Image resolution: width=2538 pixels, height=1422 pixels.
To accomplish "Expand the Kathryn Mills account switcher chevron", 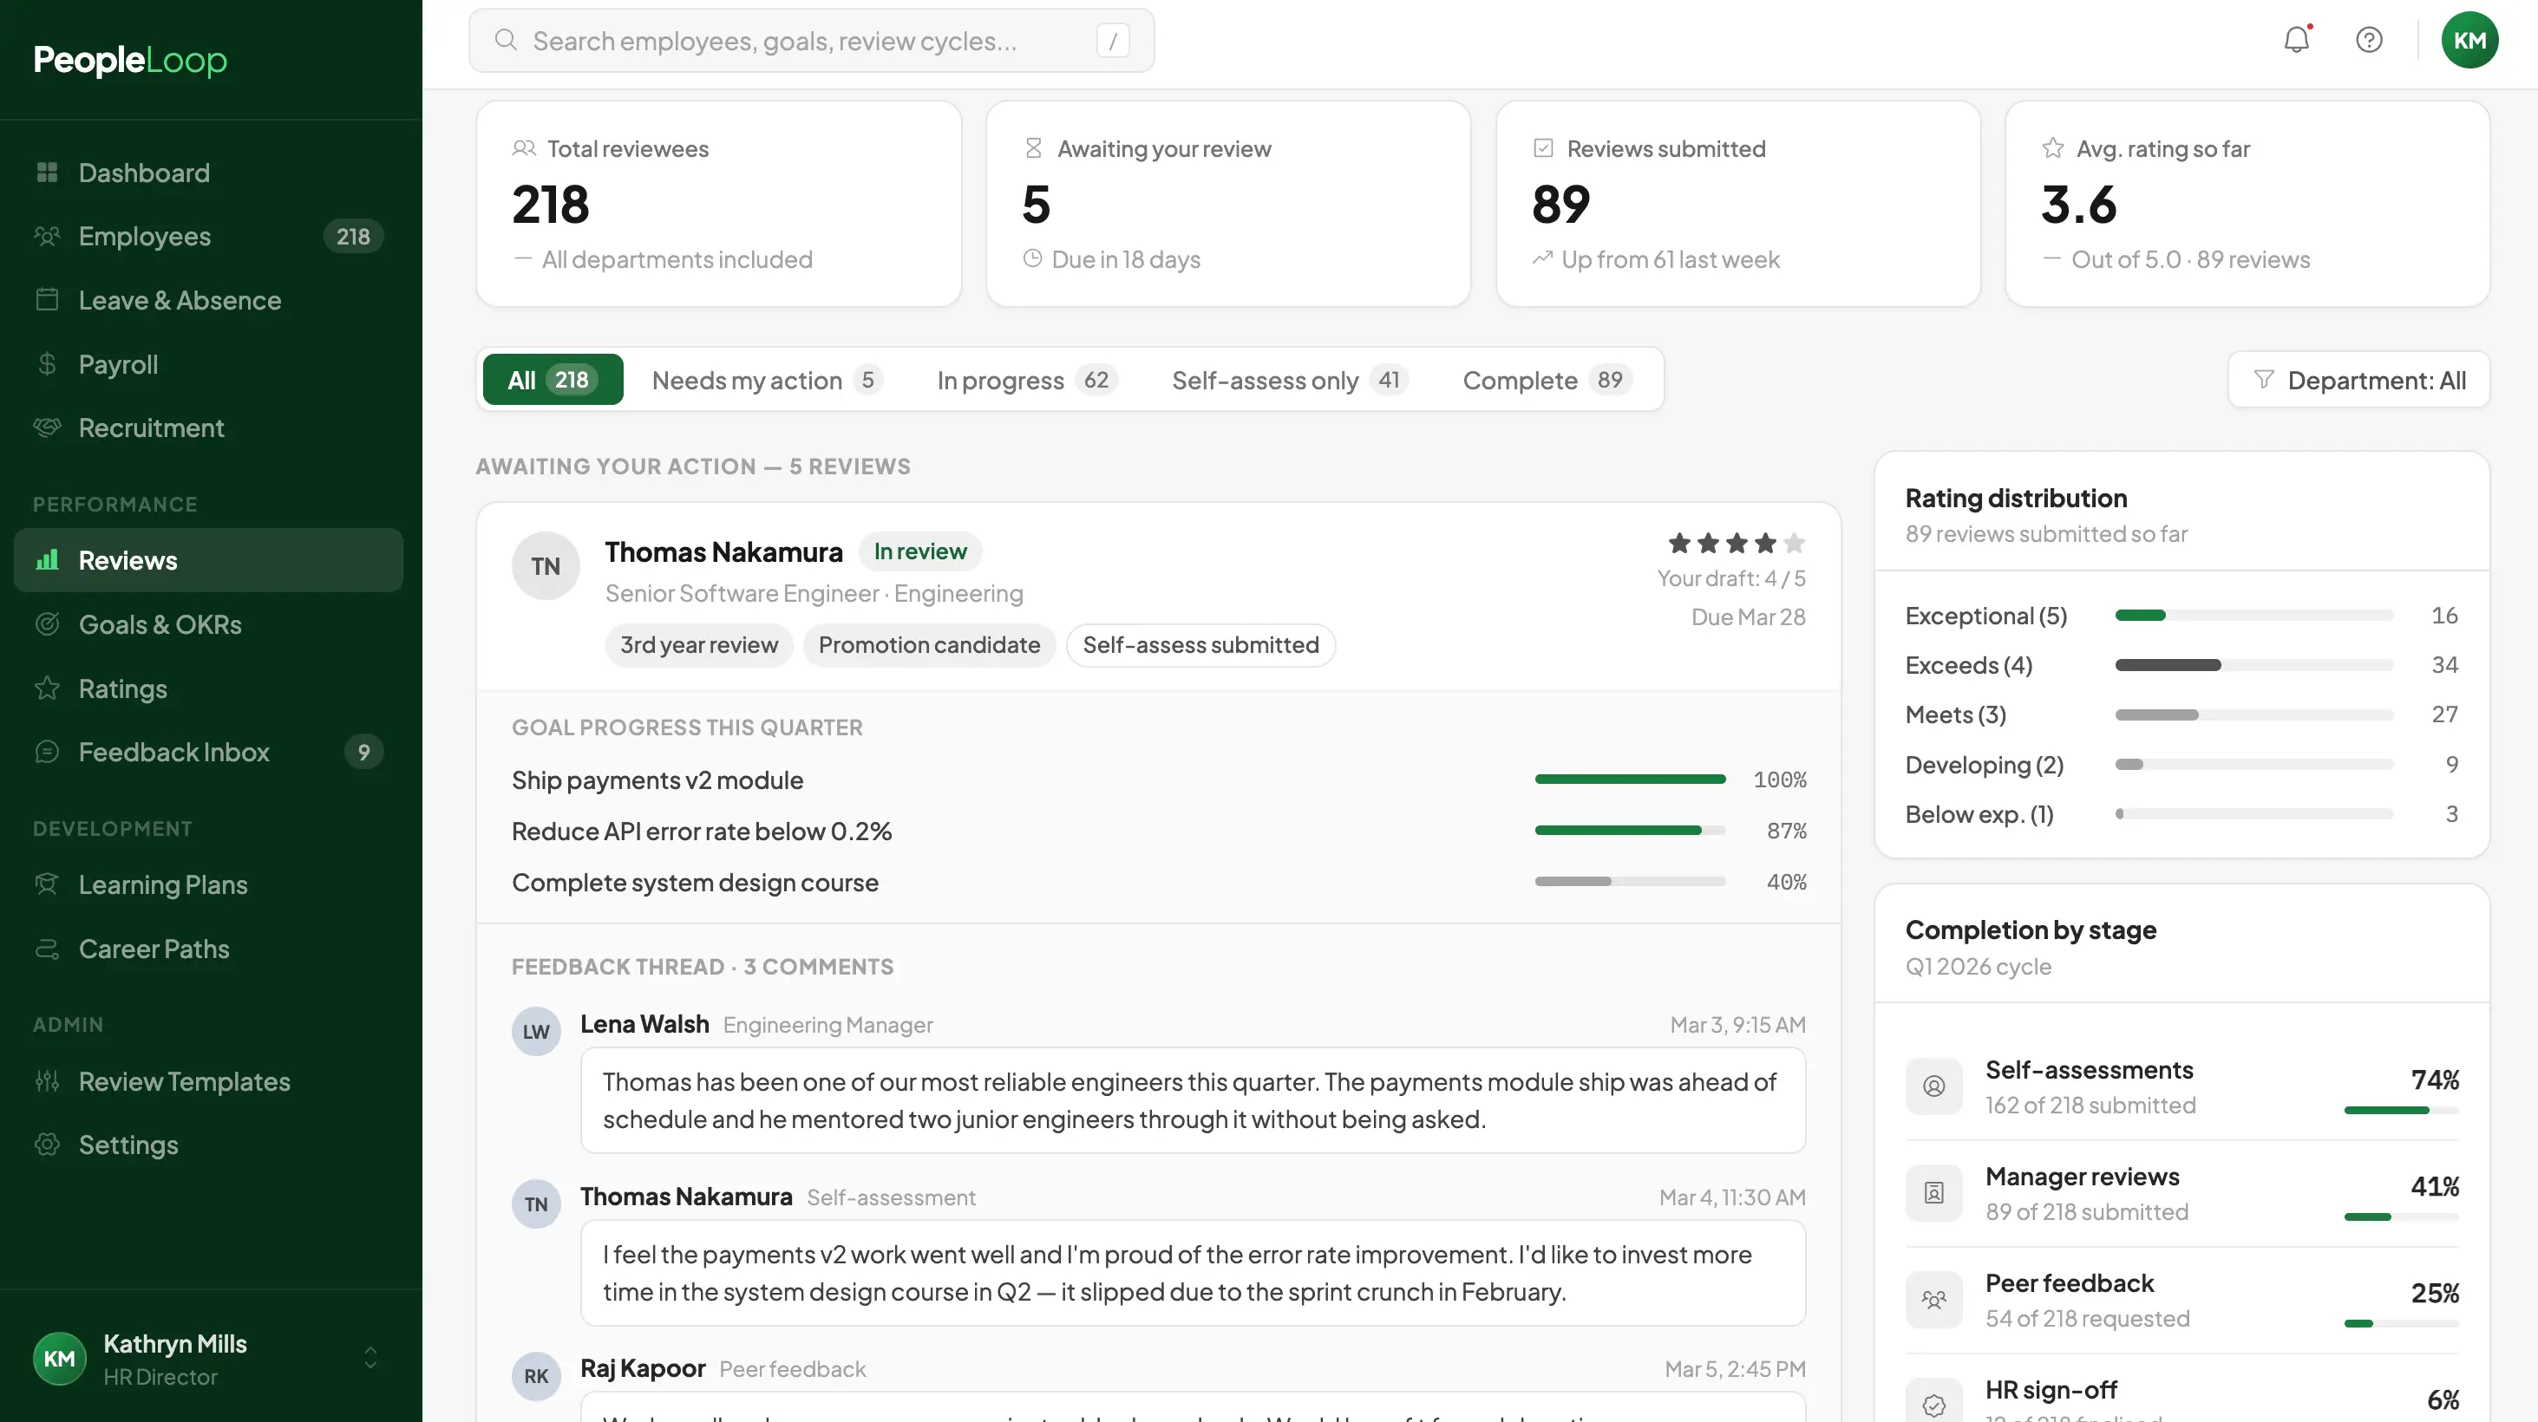I will tap(370, 1358).
